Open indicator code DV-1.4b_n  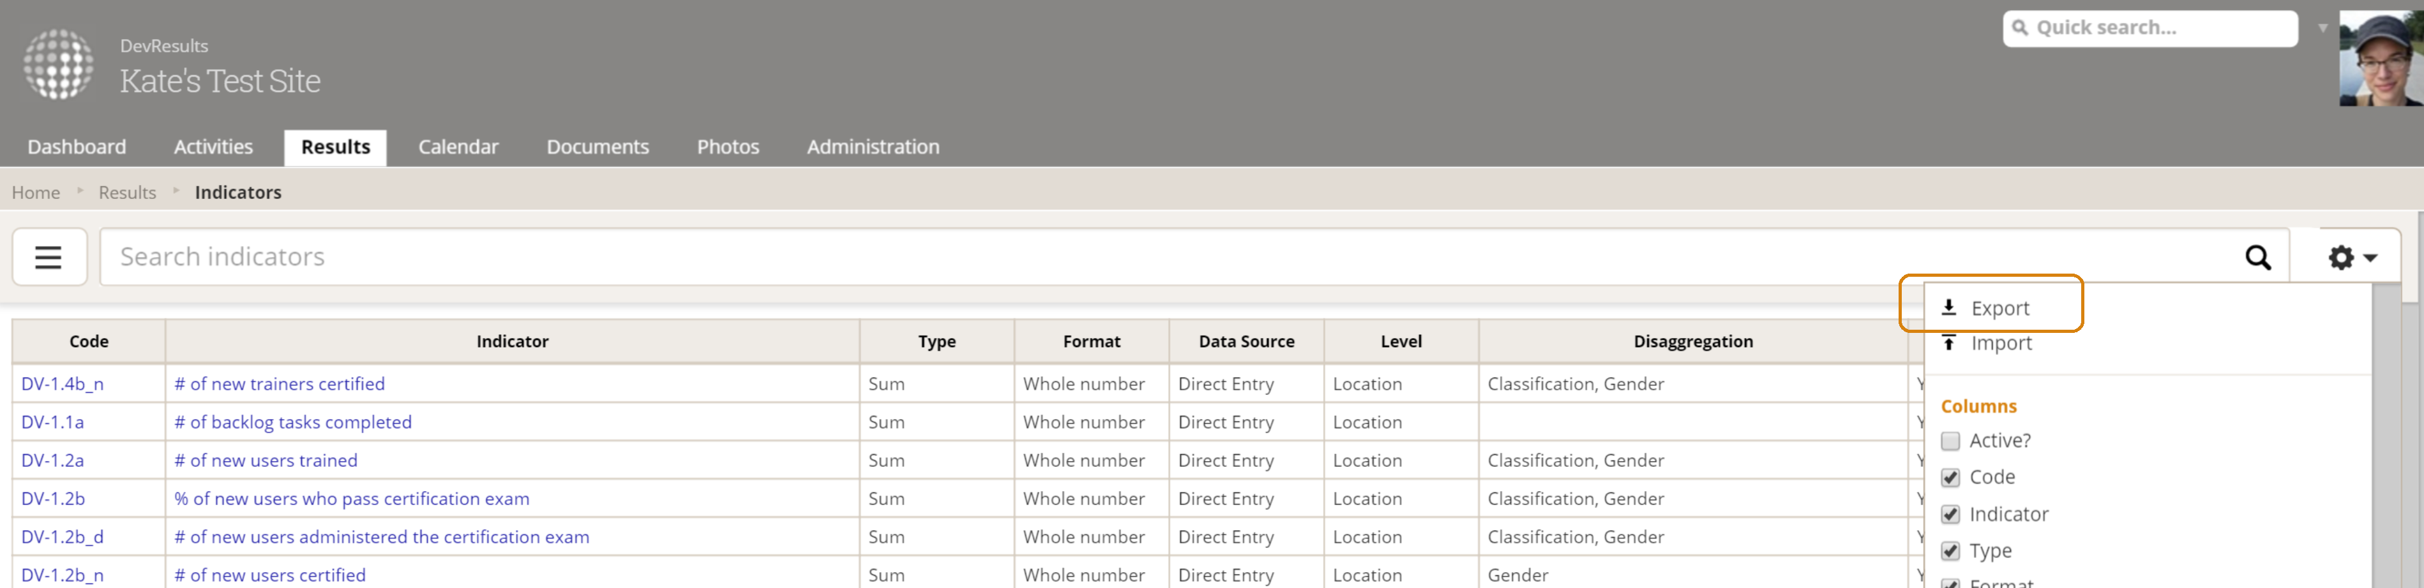click(x=62, y=384)
